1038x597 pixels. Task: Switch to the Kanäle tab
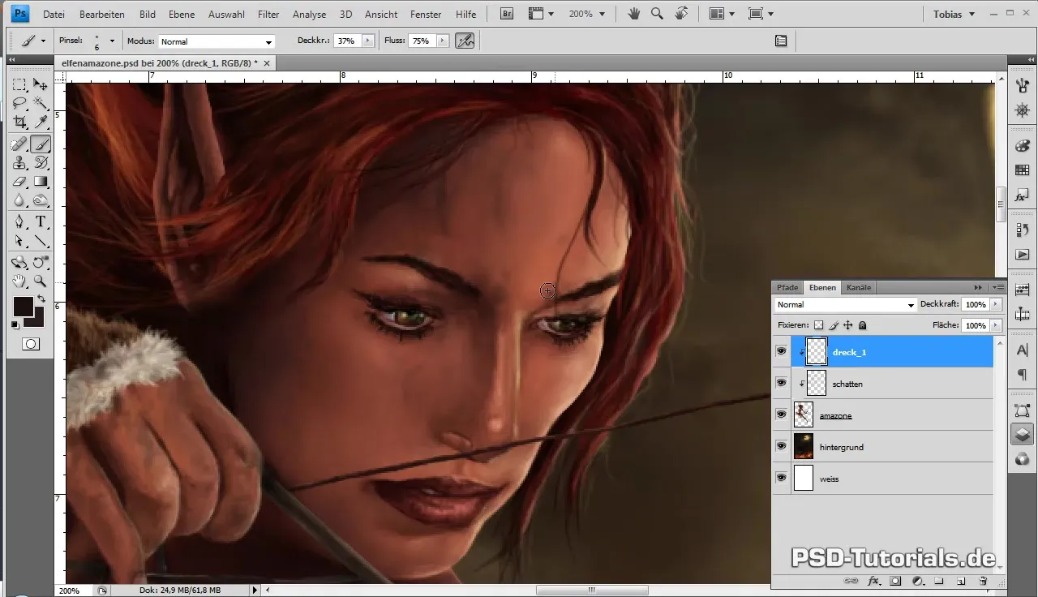pos(859,287)
